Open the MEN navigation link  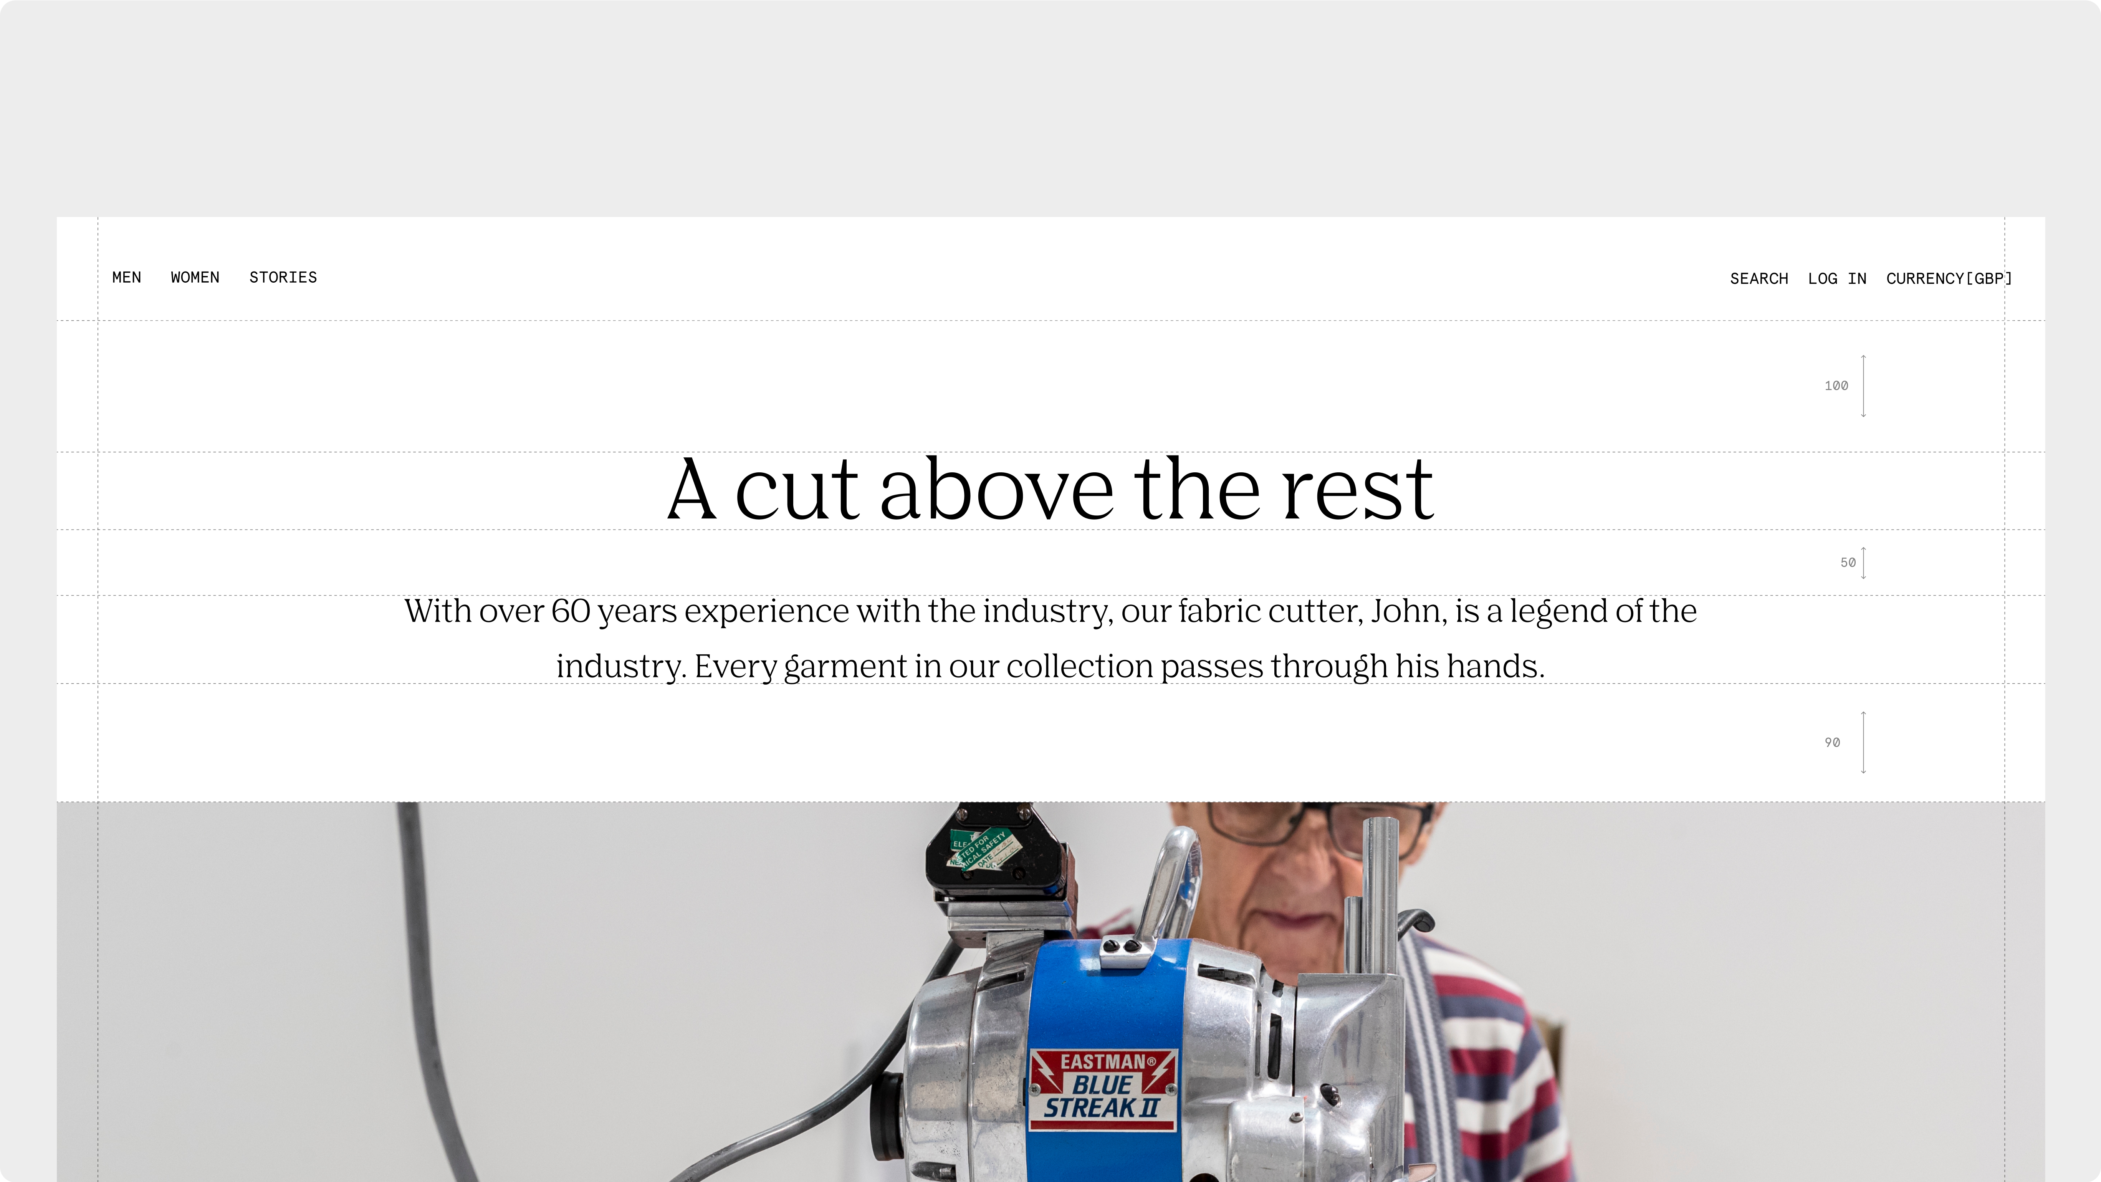(x=126, y=277)
